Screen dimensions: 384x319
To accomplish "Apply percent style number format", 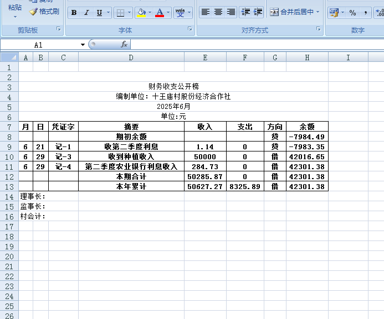I will 352,13.
